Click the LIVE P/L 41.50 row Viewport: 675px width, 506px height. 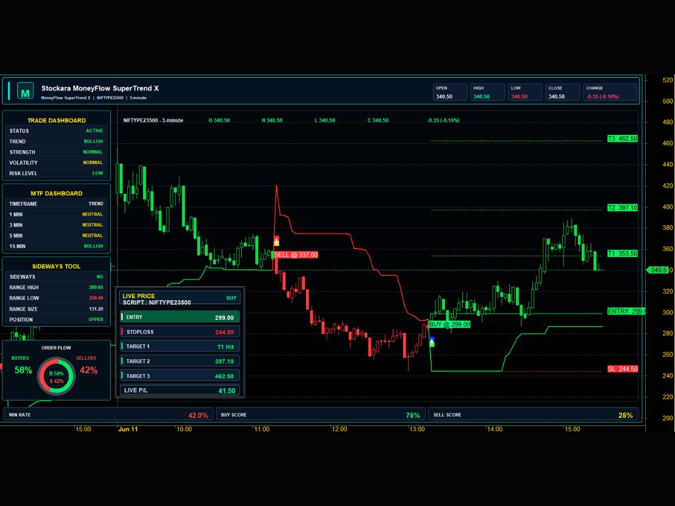[x=180, y=390]
